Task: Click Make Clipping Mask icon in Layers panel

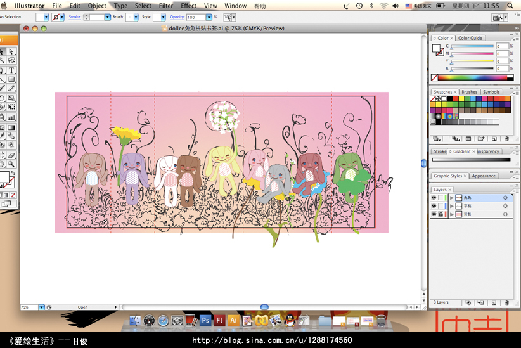Action: click(x=468, y=302)
